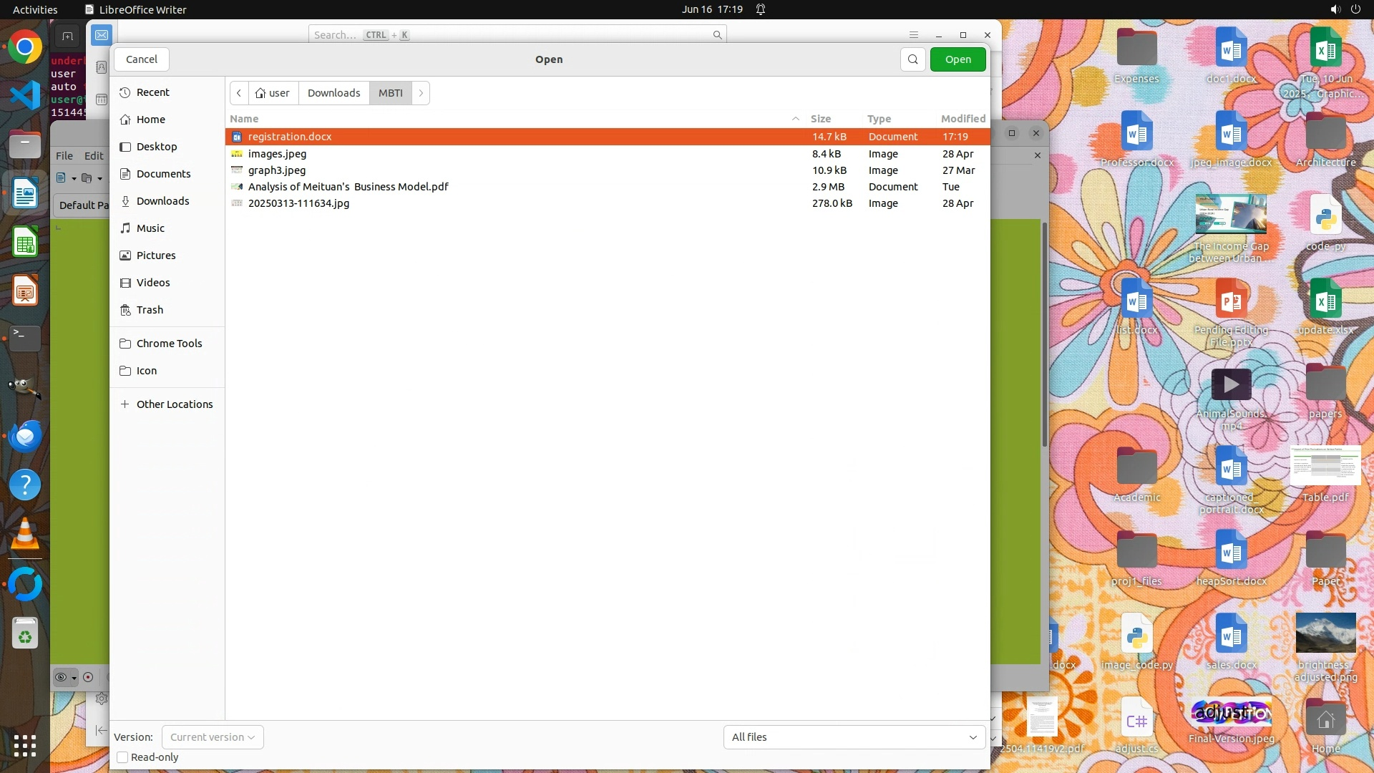Sort files by Name column header
1374x773 pixels.
pyautogui.click(x=245, y=119)
